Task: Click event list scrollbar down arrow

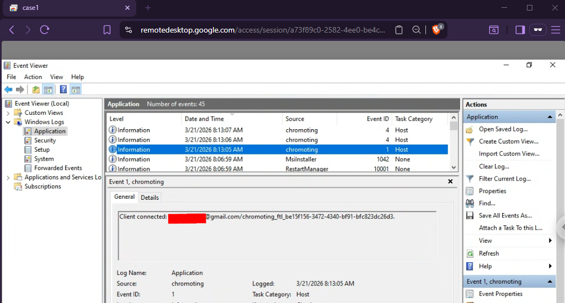Action: coord(454,168)
